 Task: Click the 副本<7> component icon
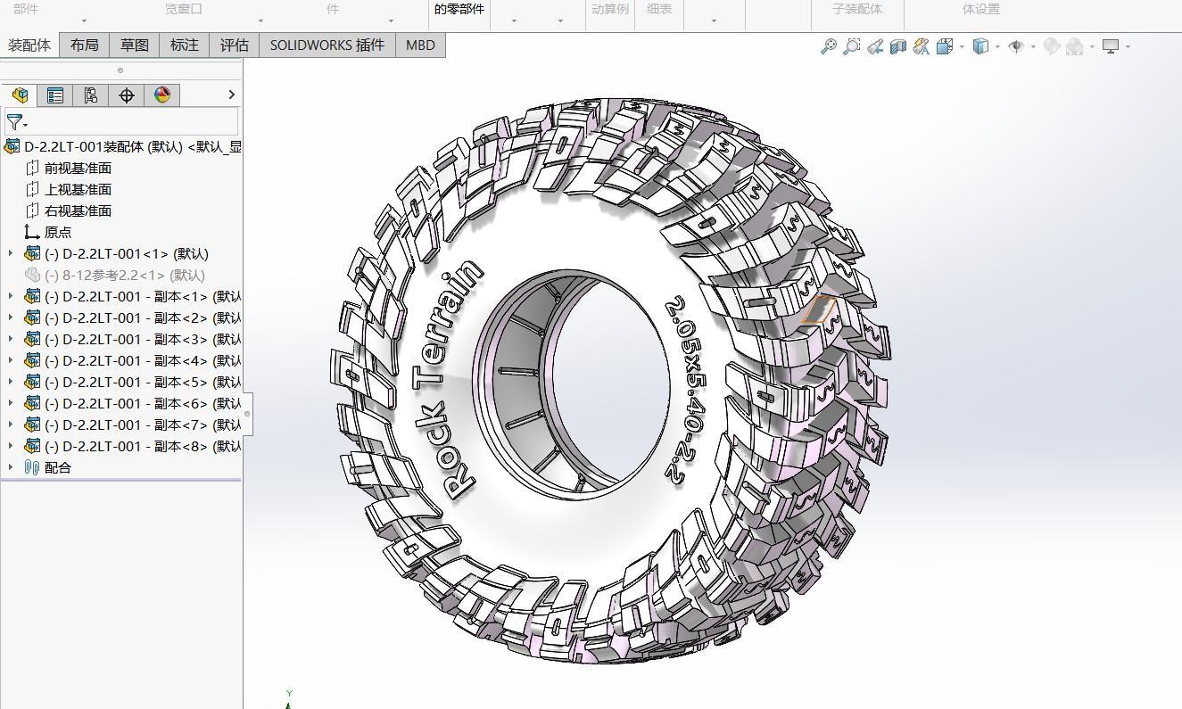click(32, 425)
